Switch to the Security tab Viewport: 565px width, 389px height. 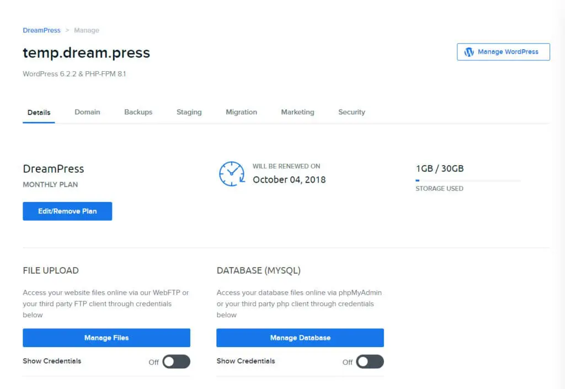tap(351, 112)
